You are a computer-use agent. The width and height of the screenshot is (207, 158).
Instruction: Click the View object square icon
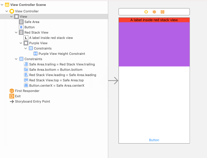pyautogui.click(x=17, y=17)
